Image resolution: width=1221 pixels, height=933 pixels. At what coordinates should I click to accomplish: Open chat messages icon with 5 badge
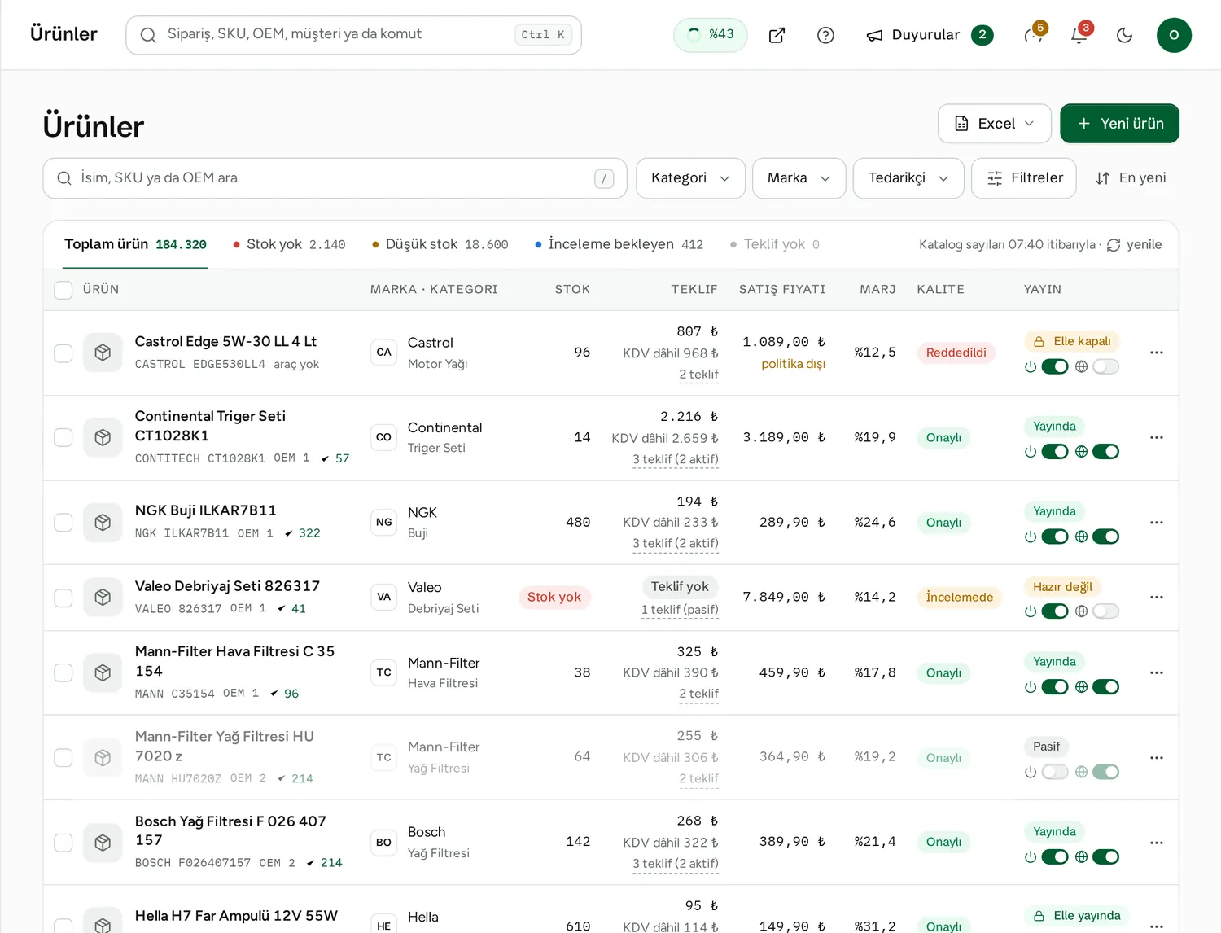[x=1035, y=35]
